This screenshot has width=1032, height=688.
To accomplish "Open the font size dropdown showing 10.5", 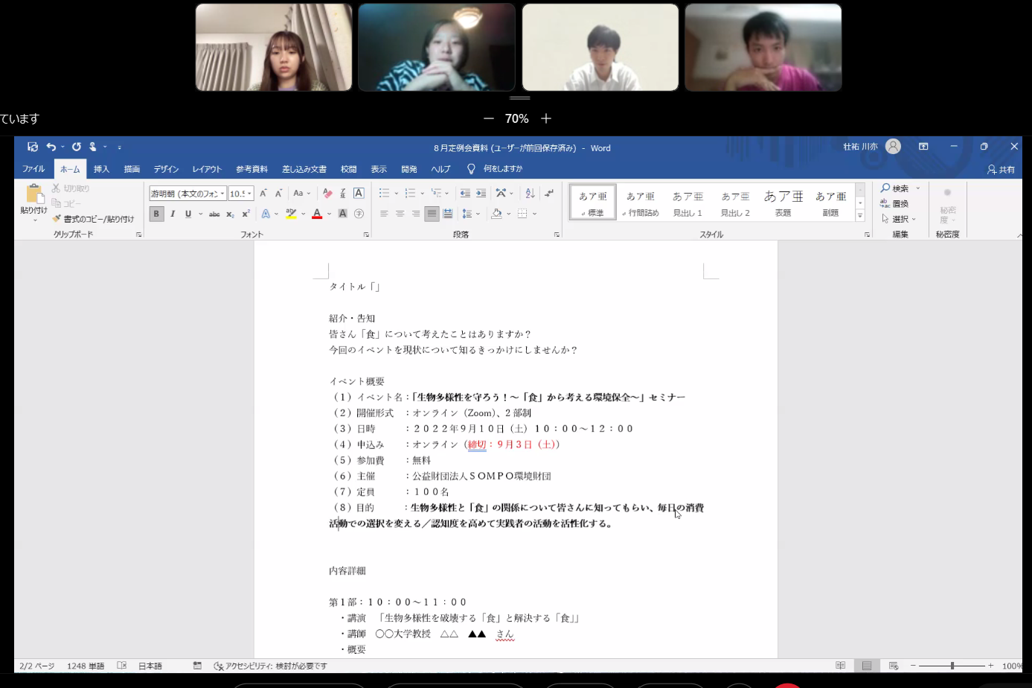I will (249, 194).
